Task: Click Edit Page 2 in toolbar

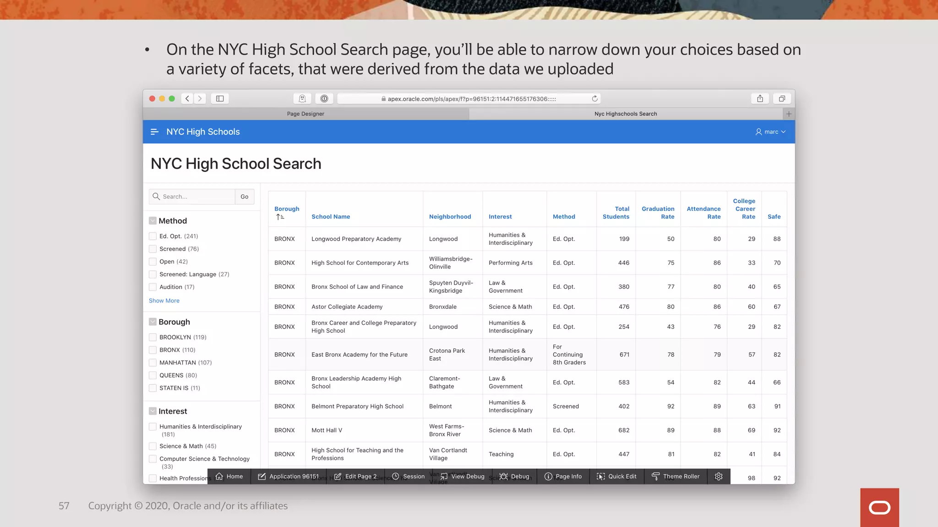Action: click(x=355, y=476)
